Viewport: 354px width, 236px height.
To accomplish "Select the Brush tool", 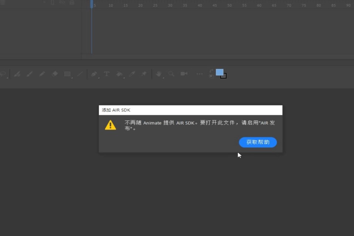I will 30,74.
